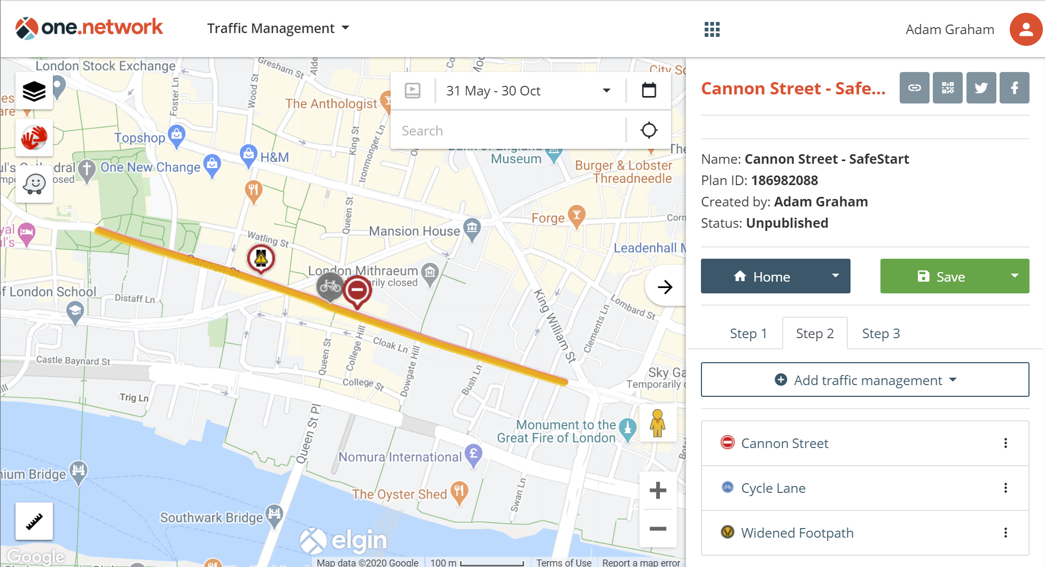Viewport: 1045px width, 567px height.
Task: Open the apps grid launcher
Action: pos(712,29)
